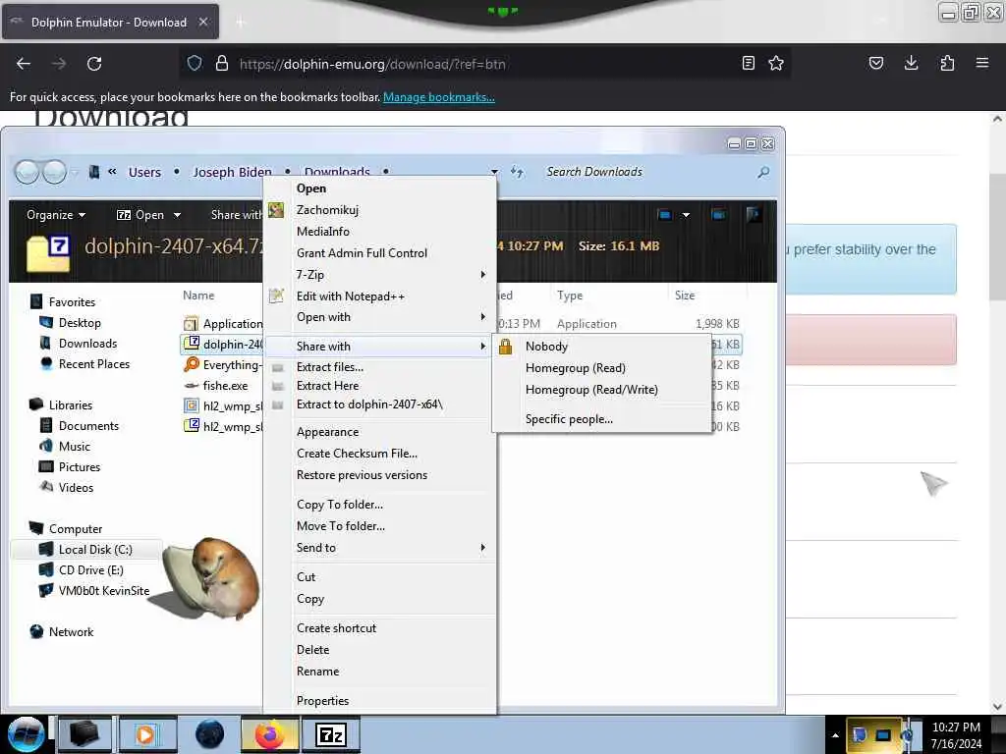1006x754 pixels.
Task: Share with Nobody in submenu
Action: (x=602, y=347)
